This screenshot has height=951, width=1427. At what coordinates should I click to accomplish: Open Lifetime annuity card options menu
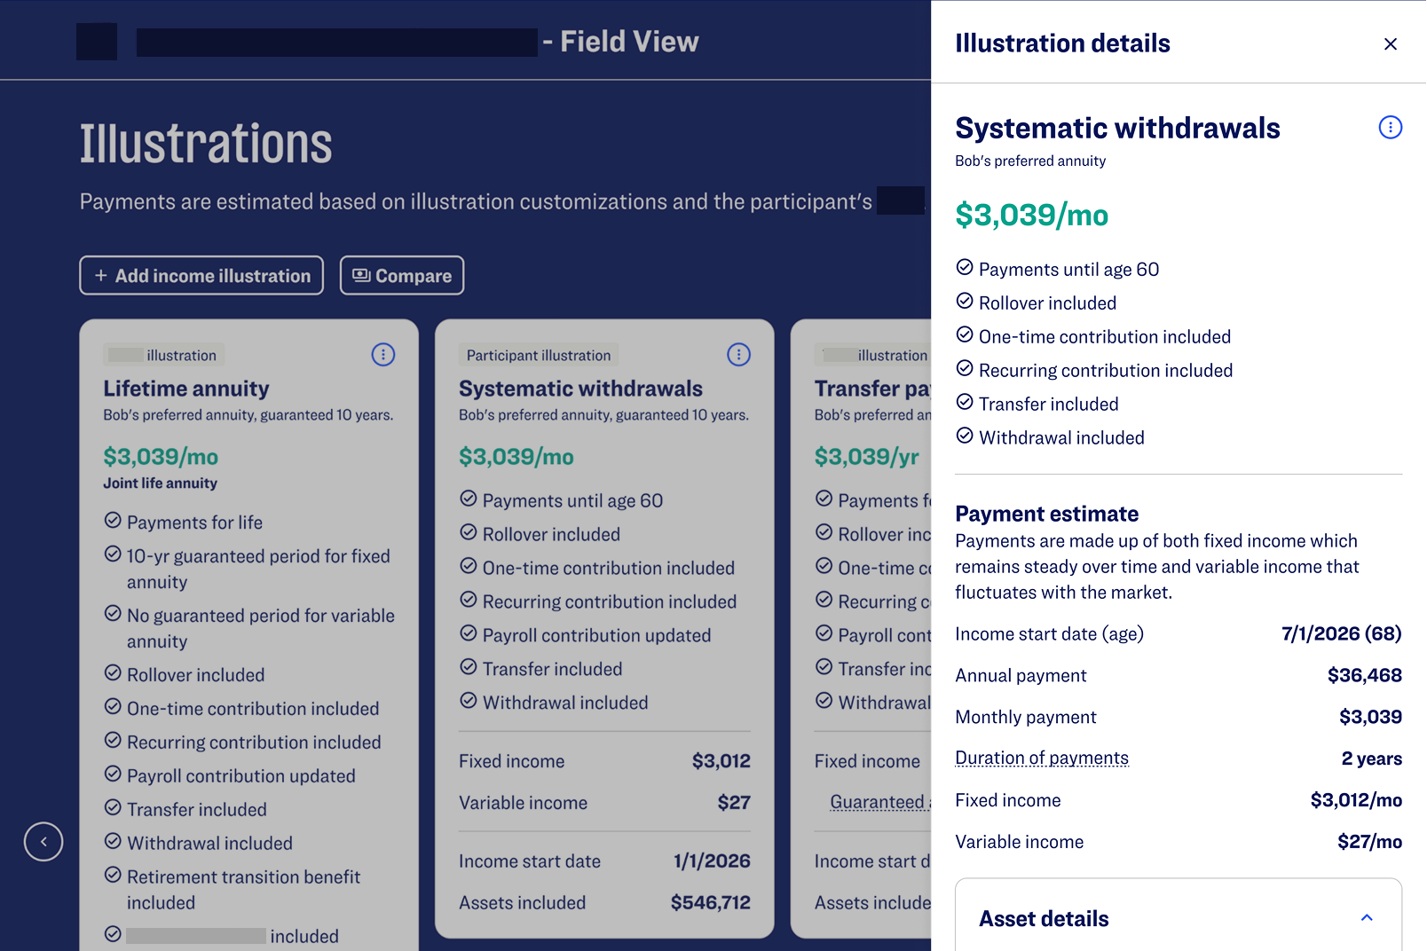pos(382,355)
